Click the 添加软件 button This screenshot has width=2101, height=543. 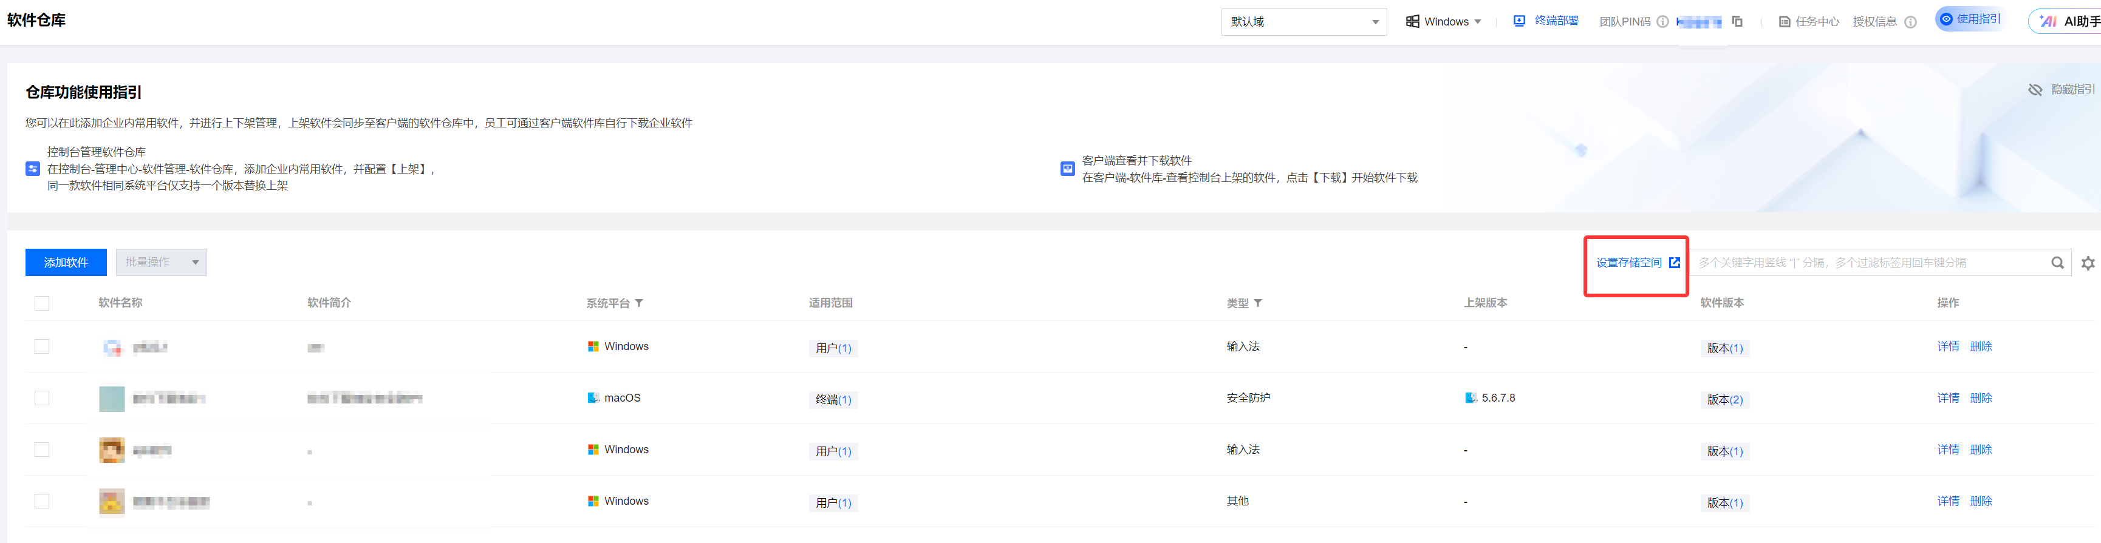(66, 262)
